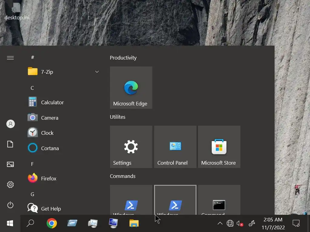Click the muted volume tray icon
310x232 pixels.
[x=240, y=224]
